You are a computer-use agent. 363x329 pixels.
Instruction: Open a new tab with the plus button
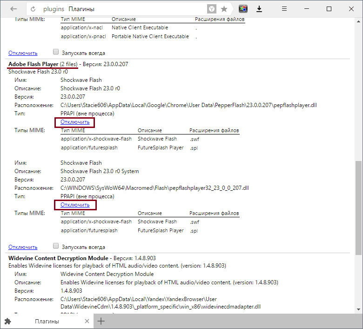tap(101, 321)
